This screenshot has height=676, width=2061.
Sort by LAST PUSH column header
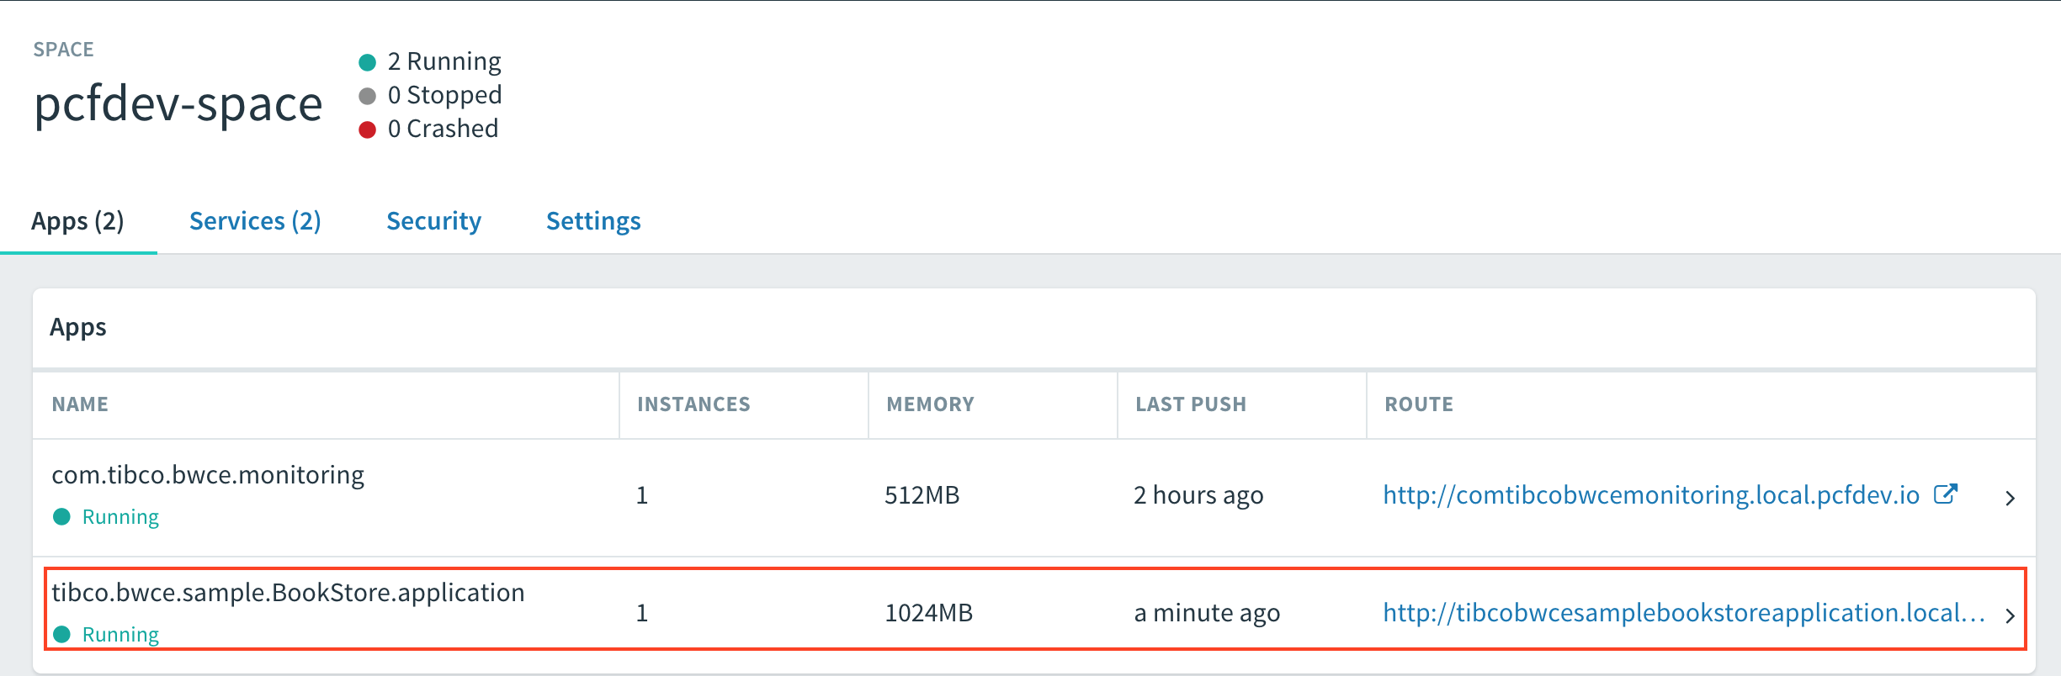coord(1191,404)
